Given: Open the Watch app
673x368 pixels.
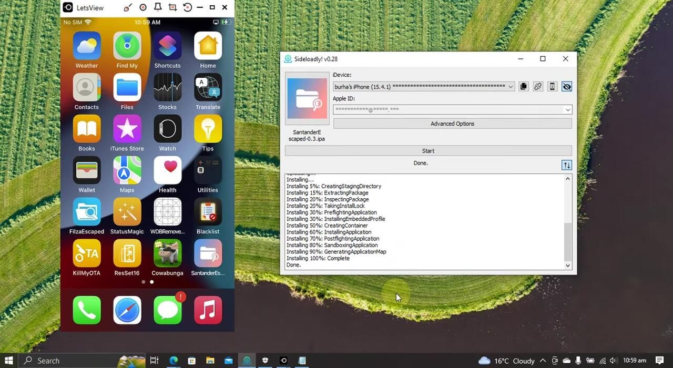Looking at the screenshot, I should pyautogui.click(x=168, y=129).
